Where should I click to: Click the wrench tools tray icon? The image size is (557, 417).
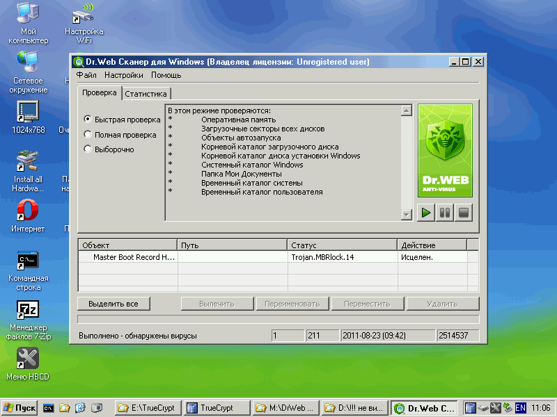point(495,408)
